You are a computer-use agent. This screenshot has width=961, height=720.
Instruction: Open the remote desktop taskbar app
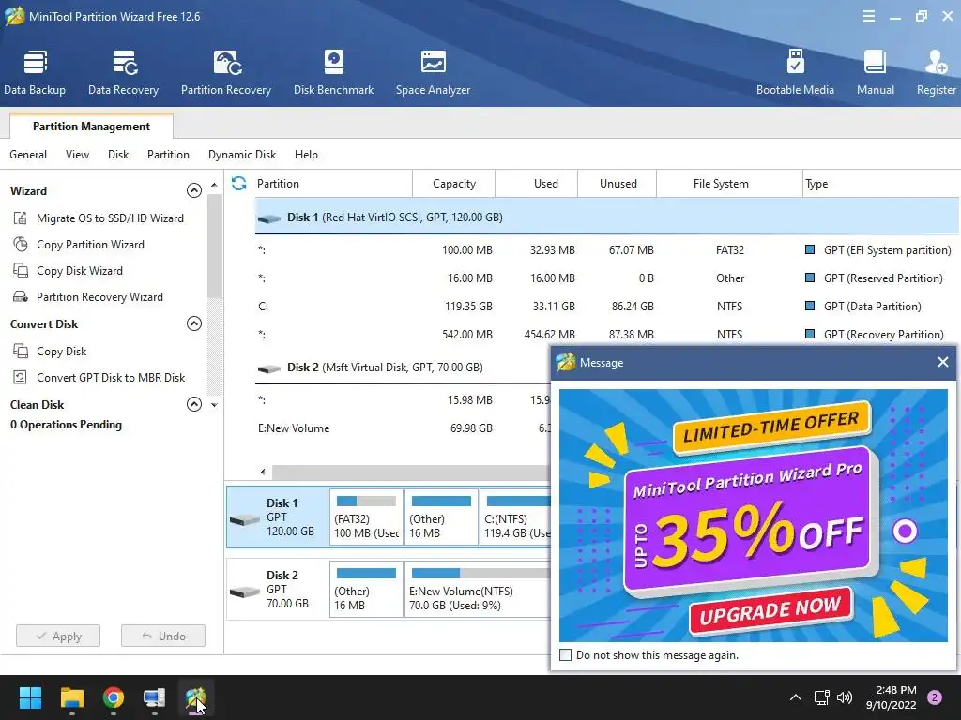pos(155,697)
